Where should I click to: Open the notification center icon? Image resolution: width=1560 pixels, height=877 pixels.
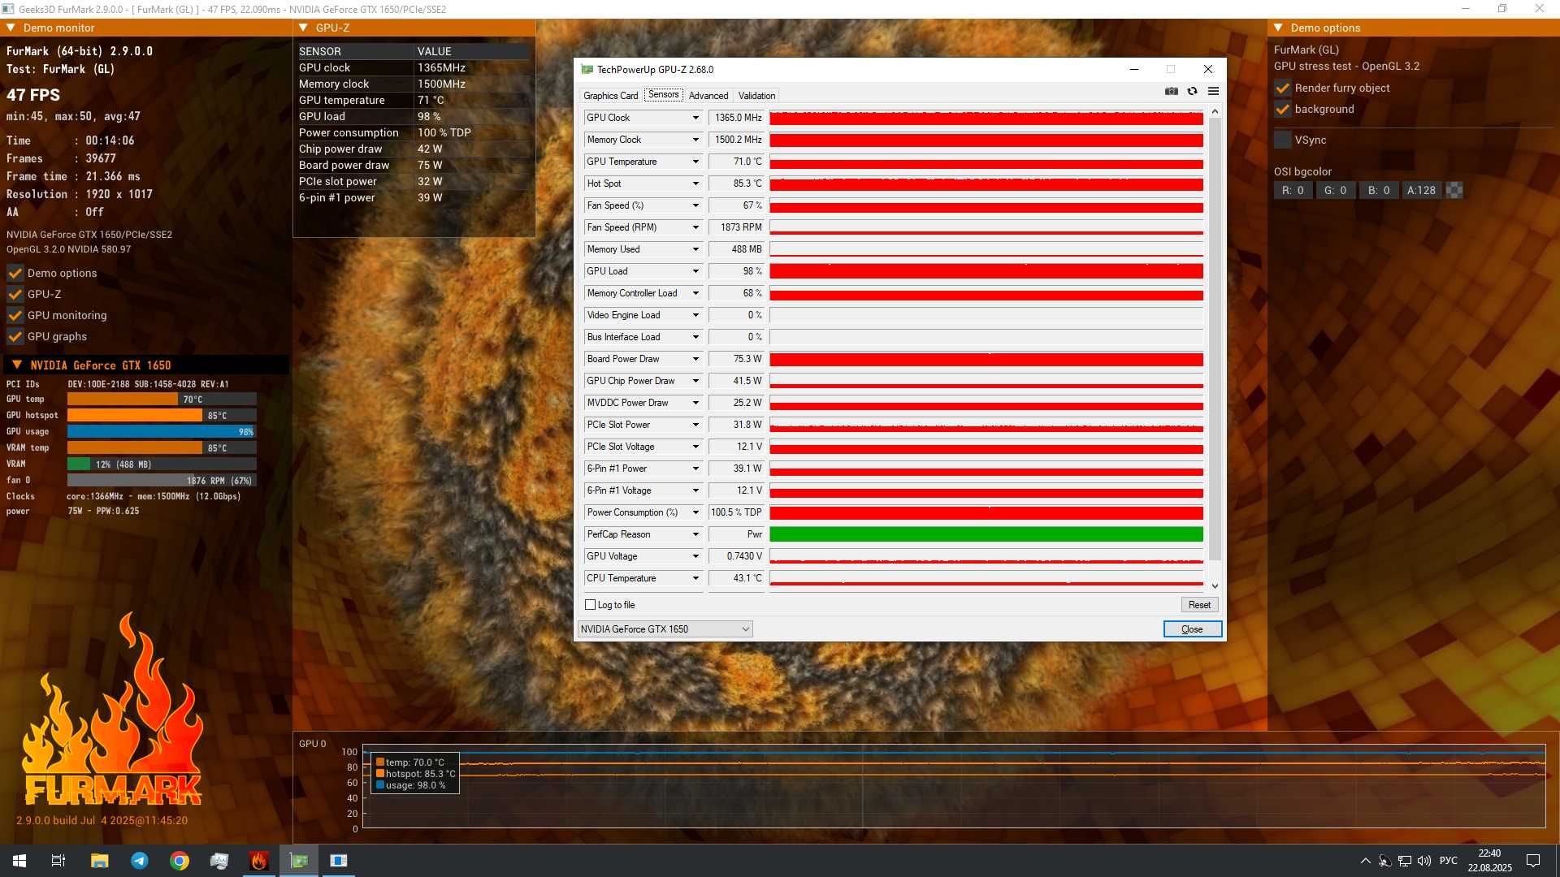[1533, 861]
